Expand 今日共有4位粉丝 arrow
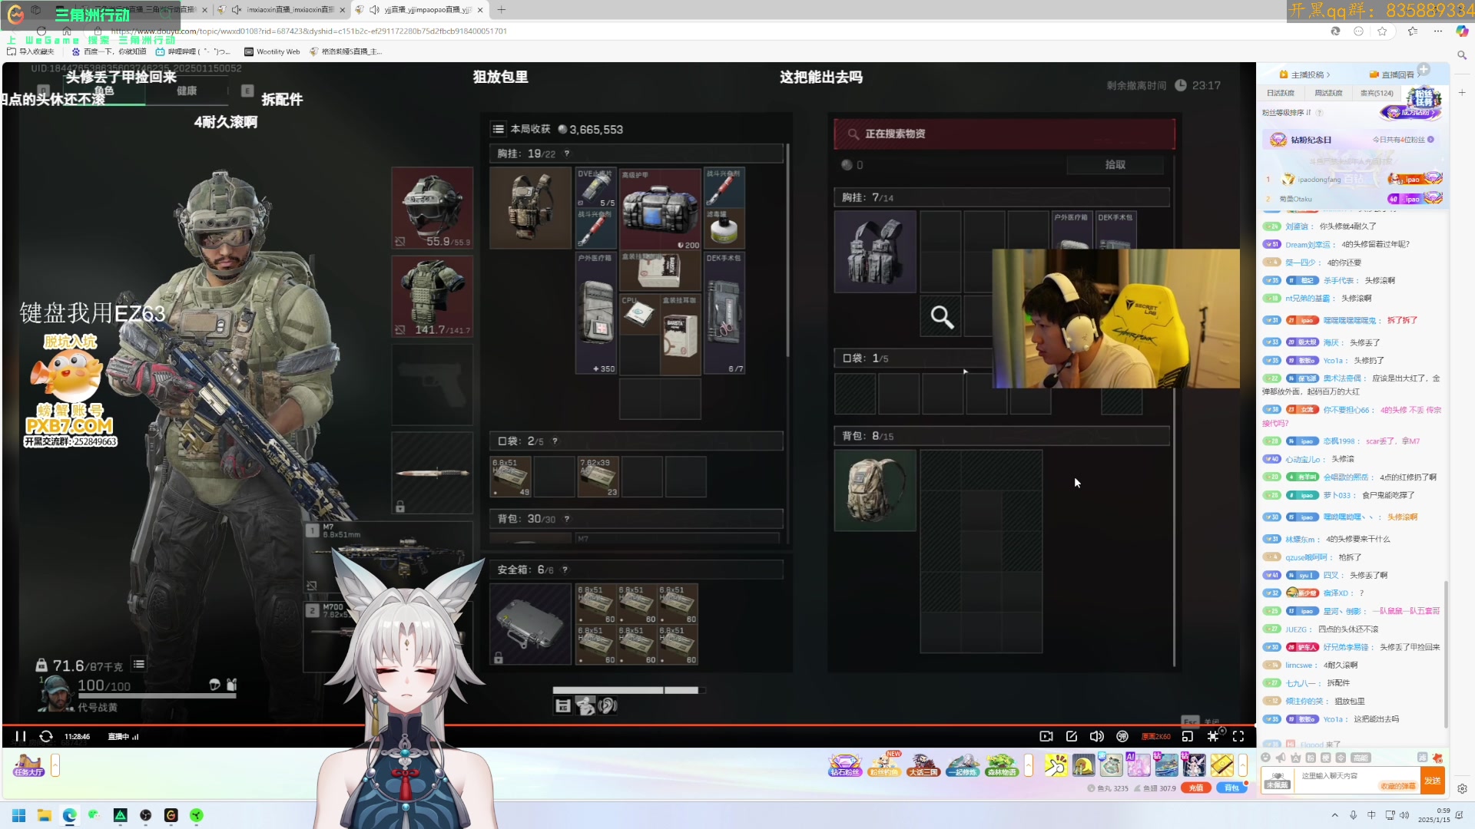 pos(1430,140)
